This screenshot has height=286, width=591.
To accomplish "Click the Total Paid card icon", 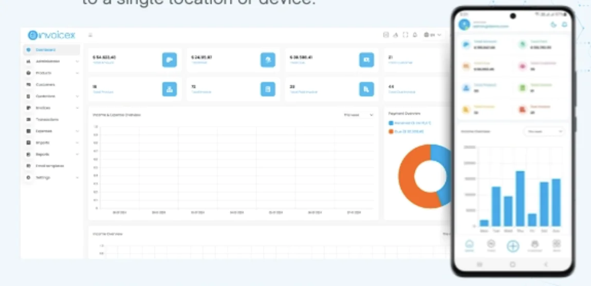I will [268, 60].
